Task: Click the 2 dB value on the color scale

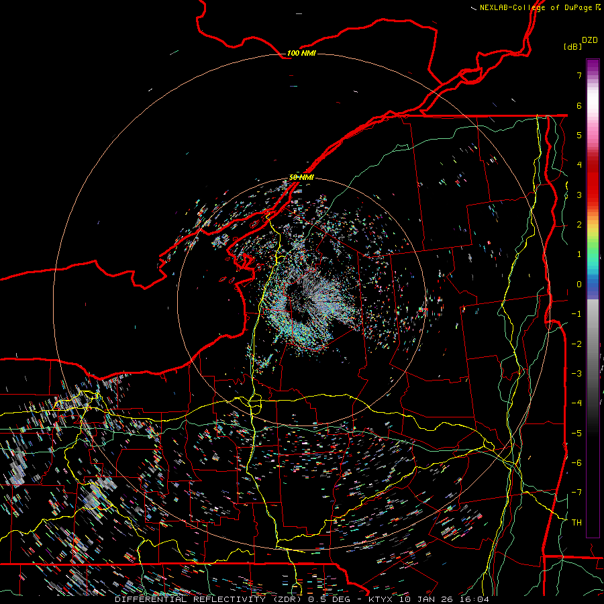Action: [579, 225]
